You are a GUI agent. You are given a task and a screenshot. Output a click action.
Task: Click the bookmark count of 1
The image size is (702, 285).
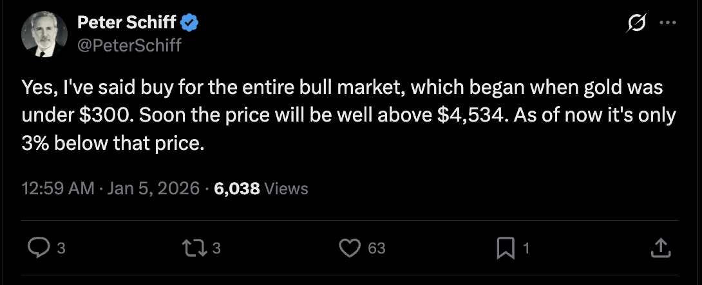coord(526,248)
